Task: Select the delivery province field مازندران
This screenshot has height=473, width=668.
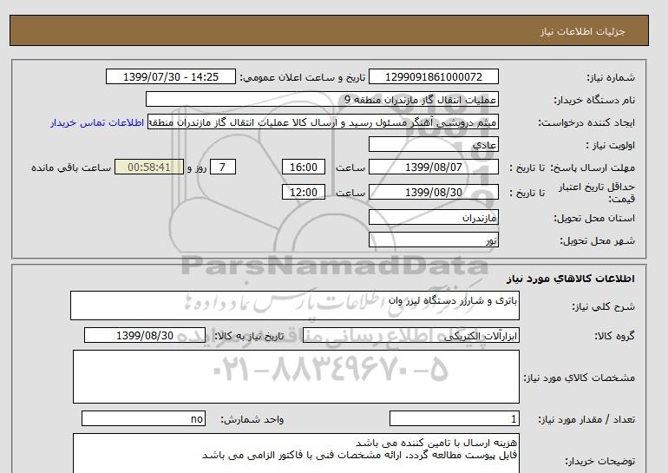Action: [x=433, y=217]
